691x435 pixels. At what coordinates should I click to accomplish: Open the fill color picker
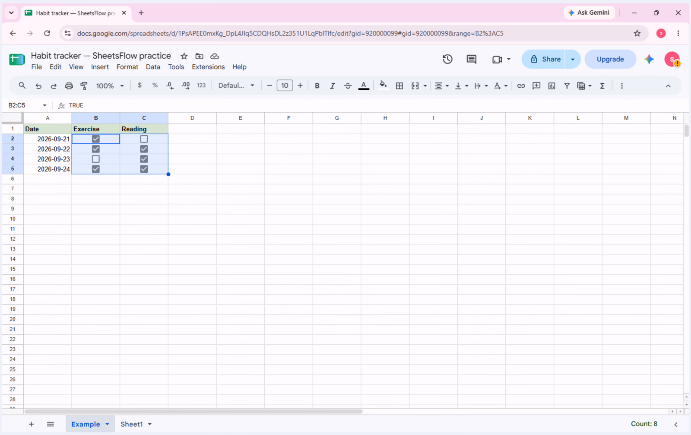[383, 86]
